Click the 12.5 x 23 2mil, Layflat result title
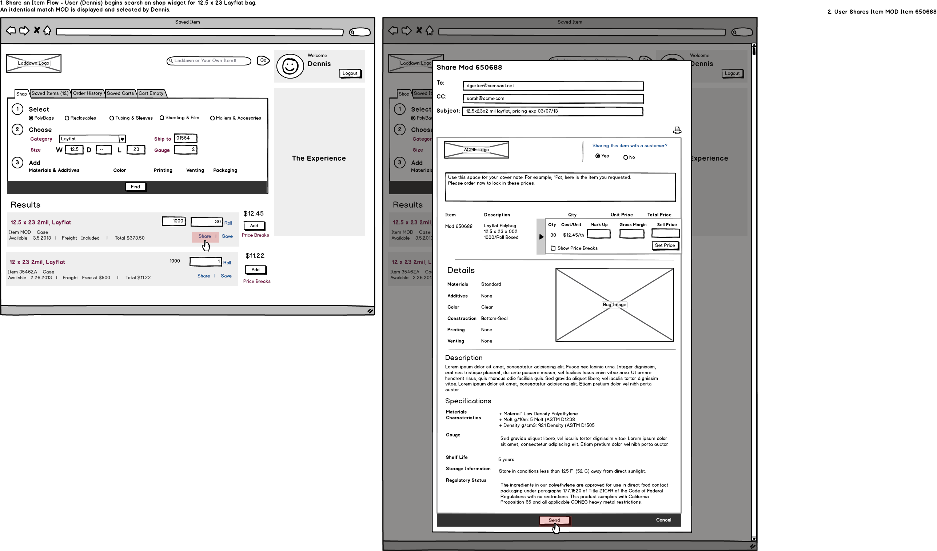Screen dimensions: 937x551 (x=40, y=222)
